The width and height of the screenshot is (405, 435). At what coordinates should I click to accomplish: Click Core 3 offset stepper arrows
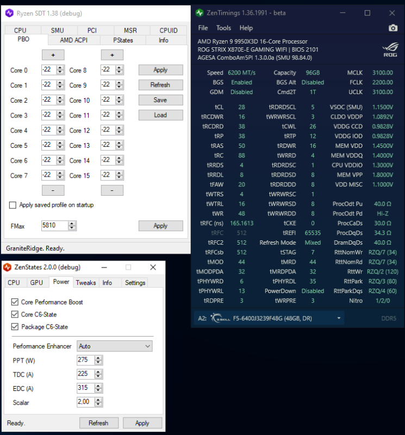pyautogui.click(x=60, y=115)
